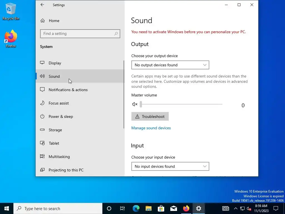Image resolution: width=285 pixels, height=214 pixels.
Task: Open Notifications & actions settings
Action: [80, 90]
